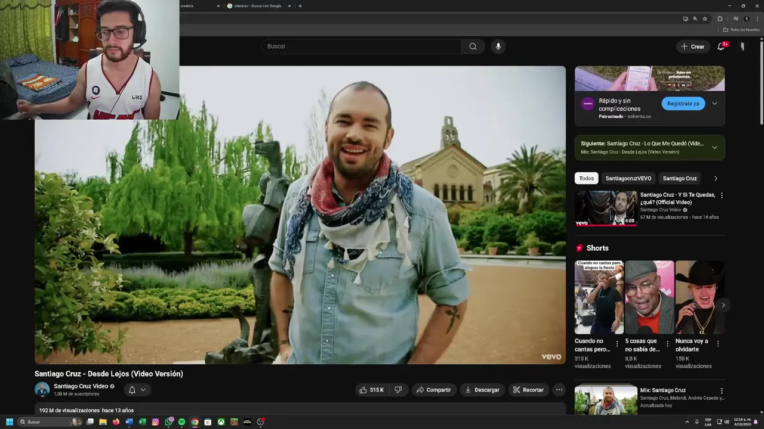
Task: Open WhatsApp from taskbar
Action: pos(169,422)
